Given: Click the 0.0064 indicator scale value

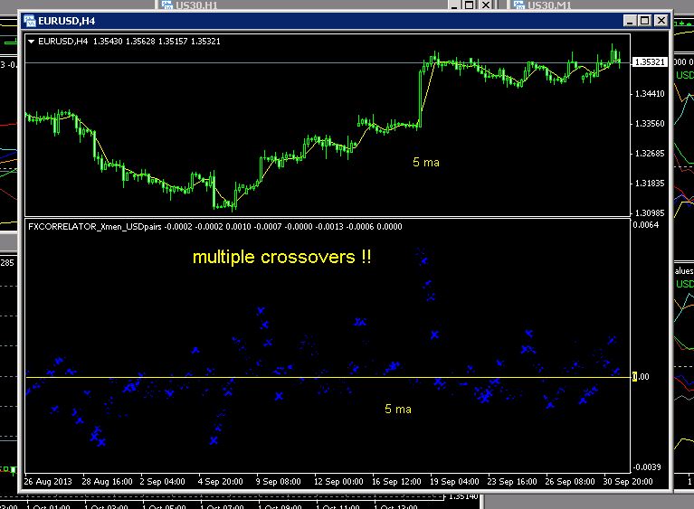Looking at the screenshot, I should 646,225.
